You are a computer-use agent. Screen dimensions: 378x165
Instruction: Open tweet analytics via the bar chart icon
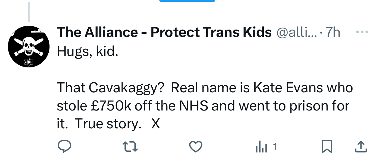(261, 147)
